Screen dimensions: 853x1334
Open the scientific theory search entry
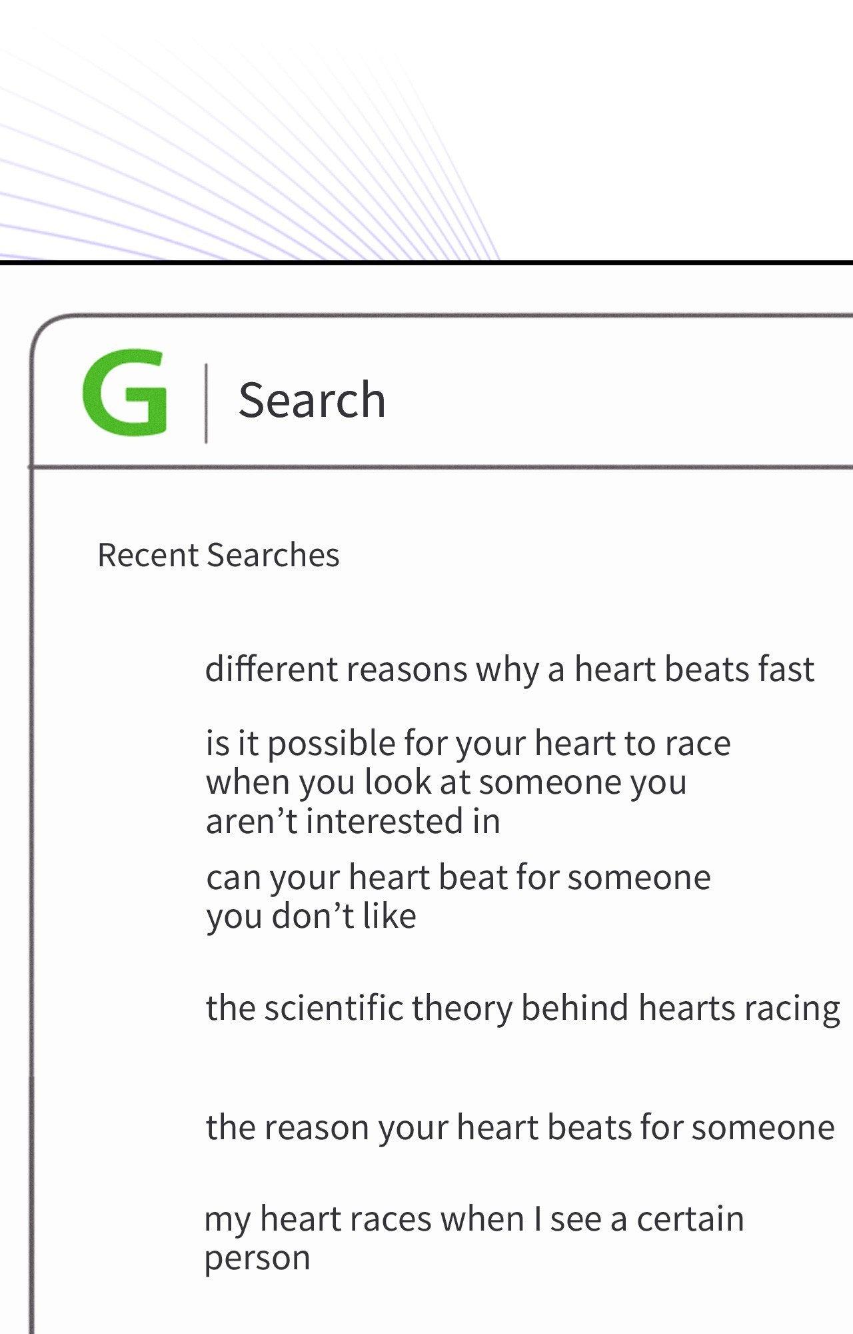[x=522, y=1007]
